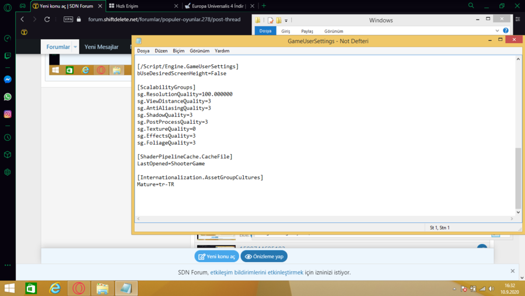The image size is (525, 296).
Task: Open the Biçim menu in Notepad
Action: (x=178, y=51)
